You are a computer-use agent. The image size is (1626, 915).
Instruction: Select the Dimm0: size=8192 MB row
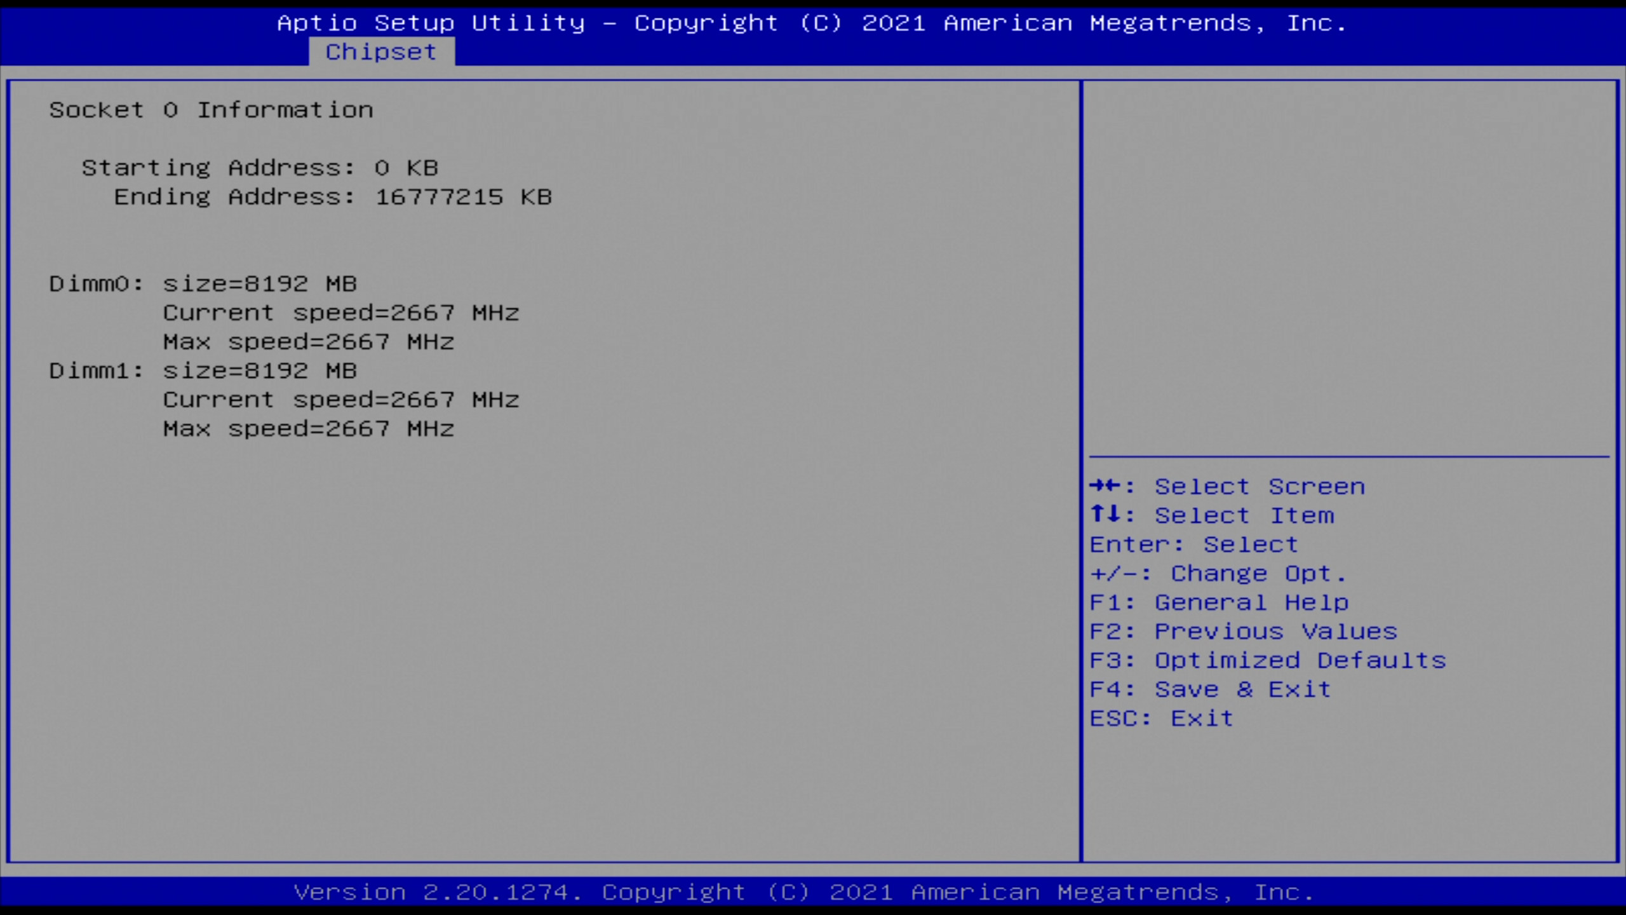203,283
